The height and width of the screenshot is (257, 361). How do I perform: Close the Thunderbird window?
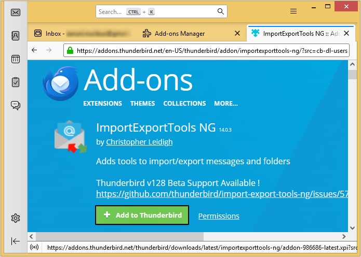346,6
